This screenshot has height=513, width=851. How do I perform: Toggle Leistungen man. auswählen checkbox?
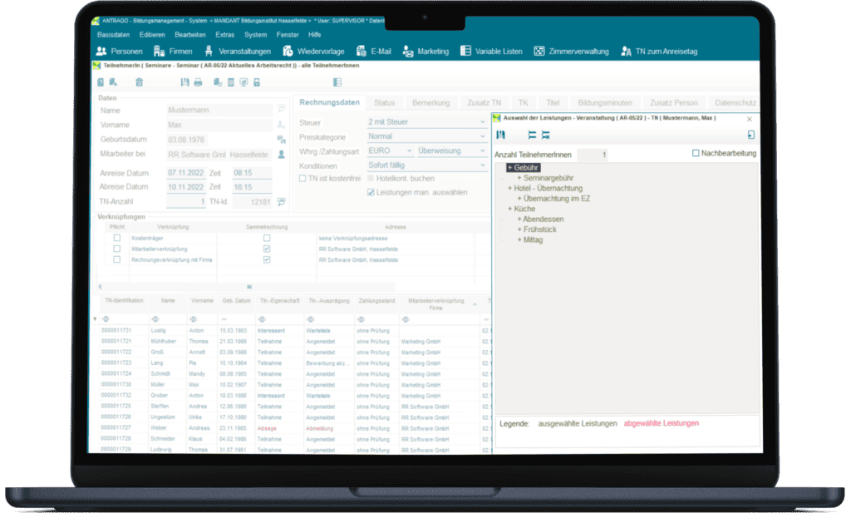point(371,192)
